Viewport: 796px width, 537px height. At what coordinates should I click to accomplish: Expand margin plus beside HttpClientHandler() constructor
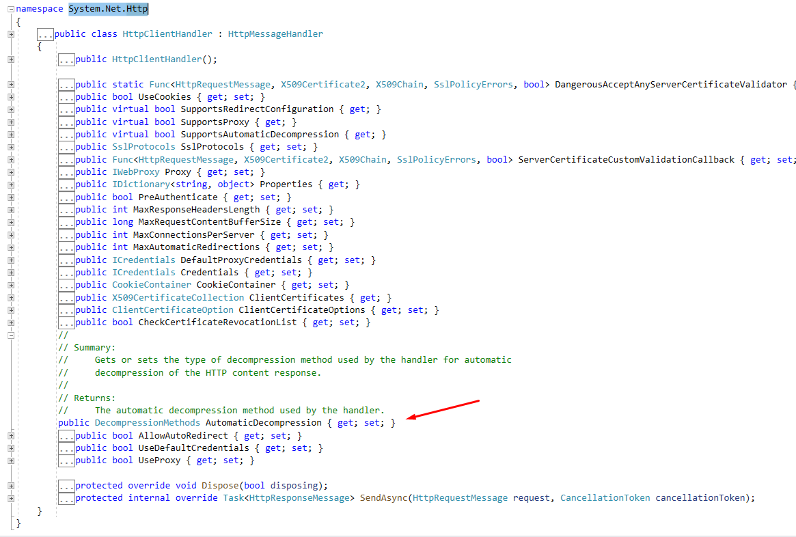pyautogui.click(x=11, y=59)
